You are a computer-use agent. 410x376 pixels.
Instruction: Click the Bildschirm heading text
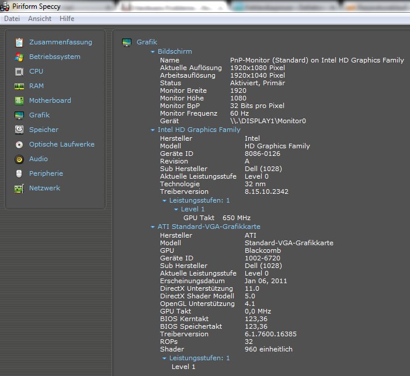(x=175, y=51)
